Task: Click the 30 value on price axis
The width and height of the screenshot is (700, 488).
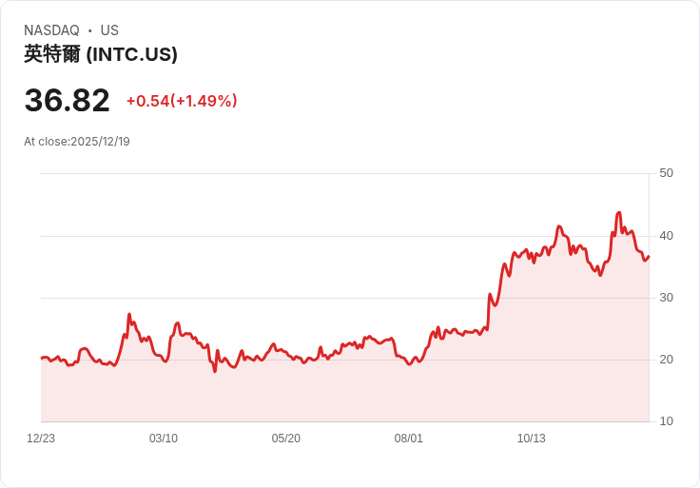Action: [x=666, y=298]
